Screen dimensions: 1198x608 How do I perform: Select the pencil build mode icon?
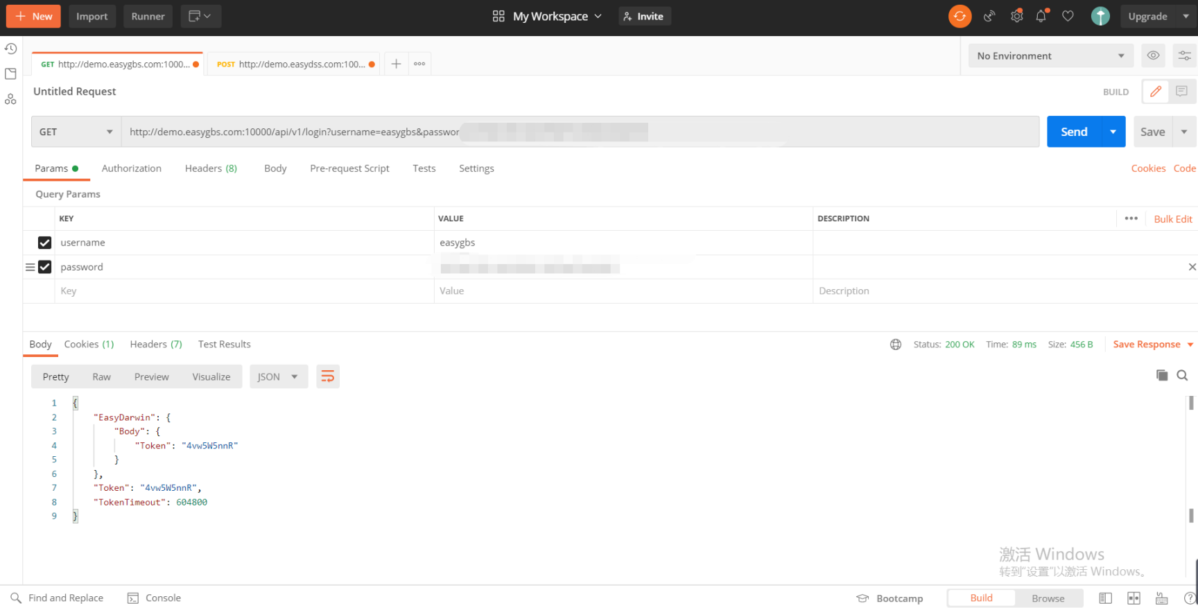point(1156,92)
